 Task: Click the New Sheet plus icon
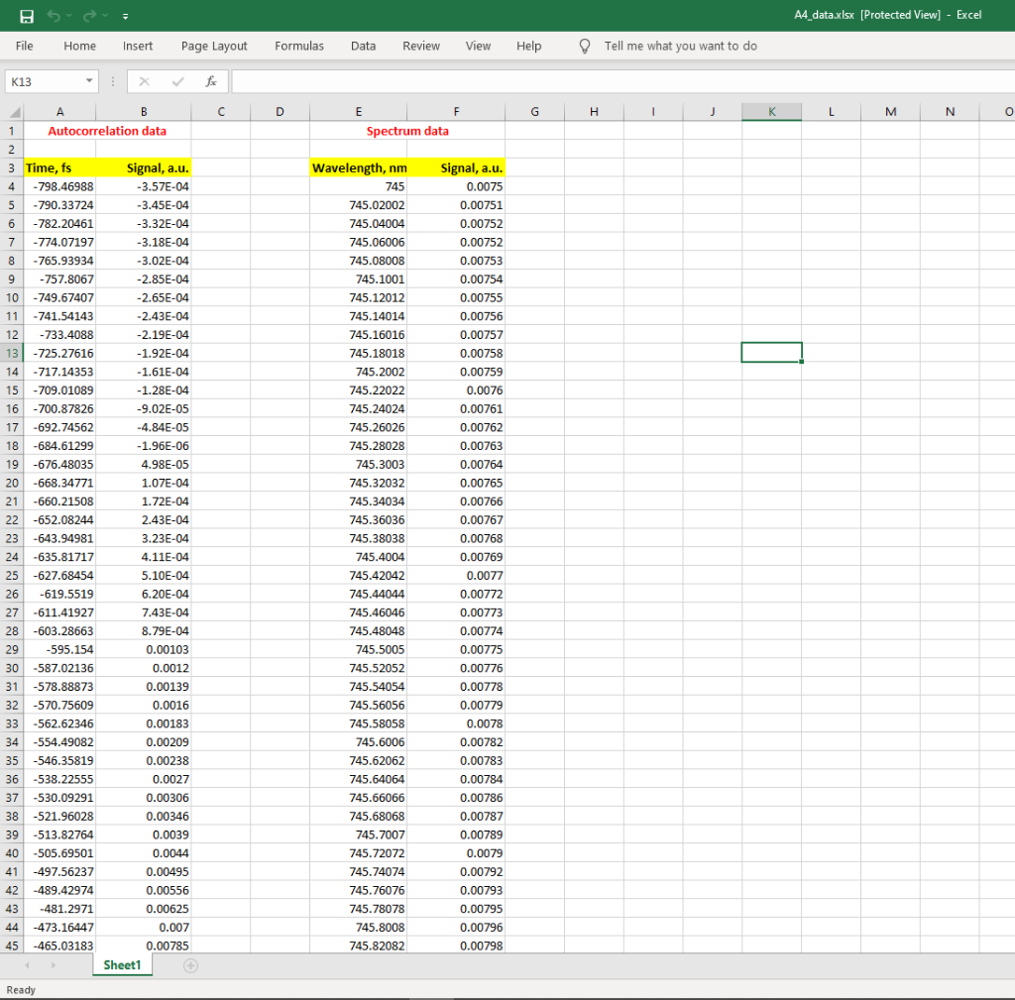(x=189, y=964)
